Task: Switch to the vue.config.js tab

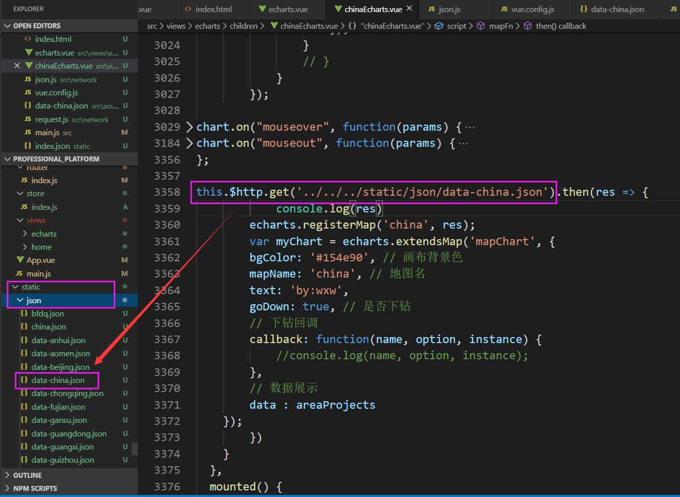Action: 527,9
